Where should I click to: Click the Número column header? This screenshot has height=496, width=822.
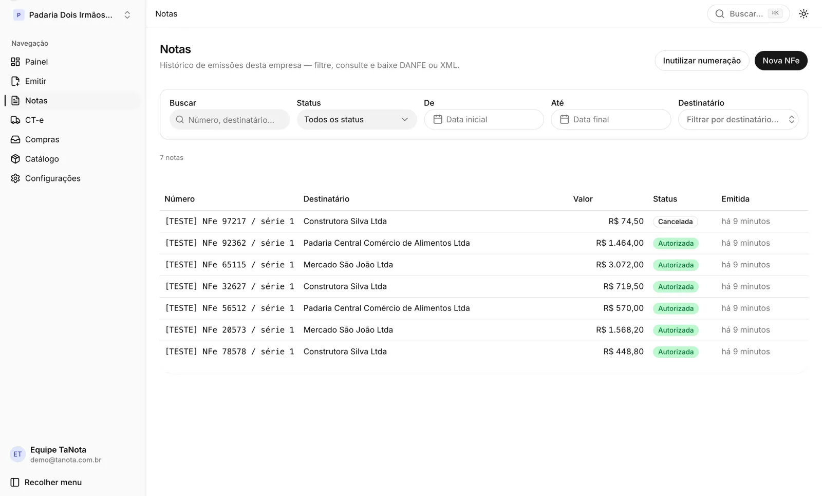pyautogui.click(x=179, y=199)
